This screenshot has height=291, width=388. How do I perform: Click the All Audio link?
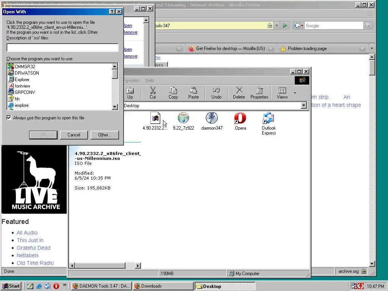pyautogui.click(x=27, y=233)
